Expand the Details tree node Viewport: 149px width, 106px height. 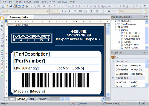click(119, 42)
